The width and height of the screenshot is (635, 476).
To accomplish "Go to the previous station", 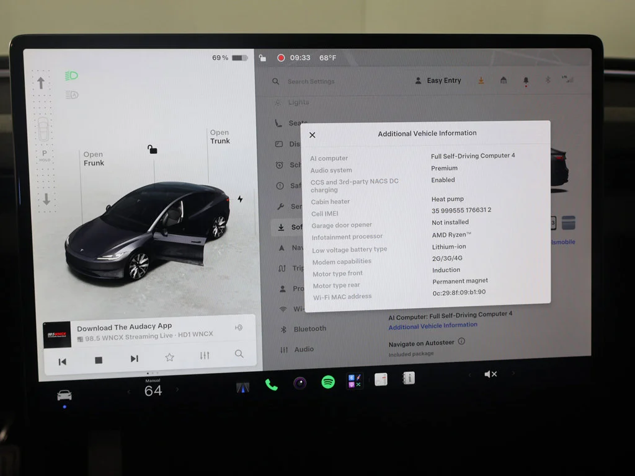I will click(x=63, y=361).
